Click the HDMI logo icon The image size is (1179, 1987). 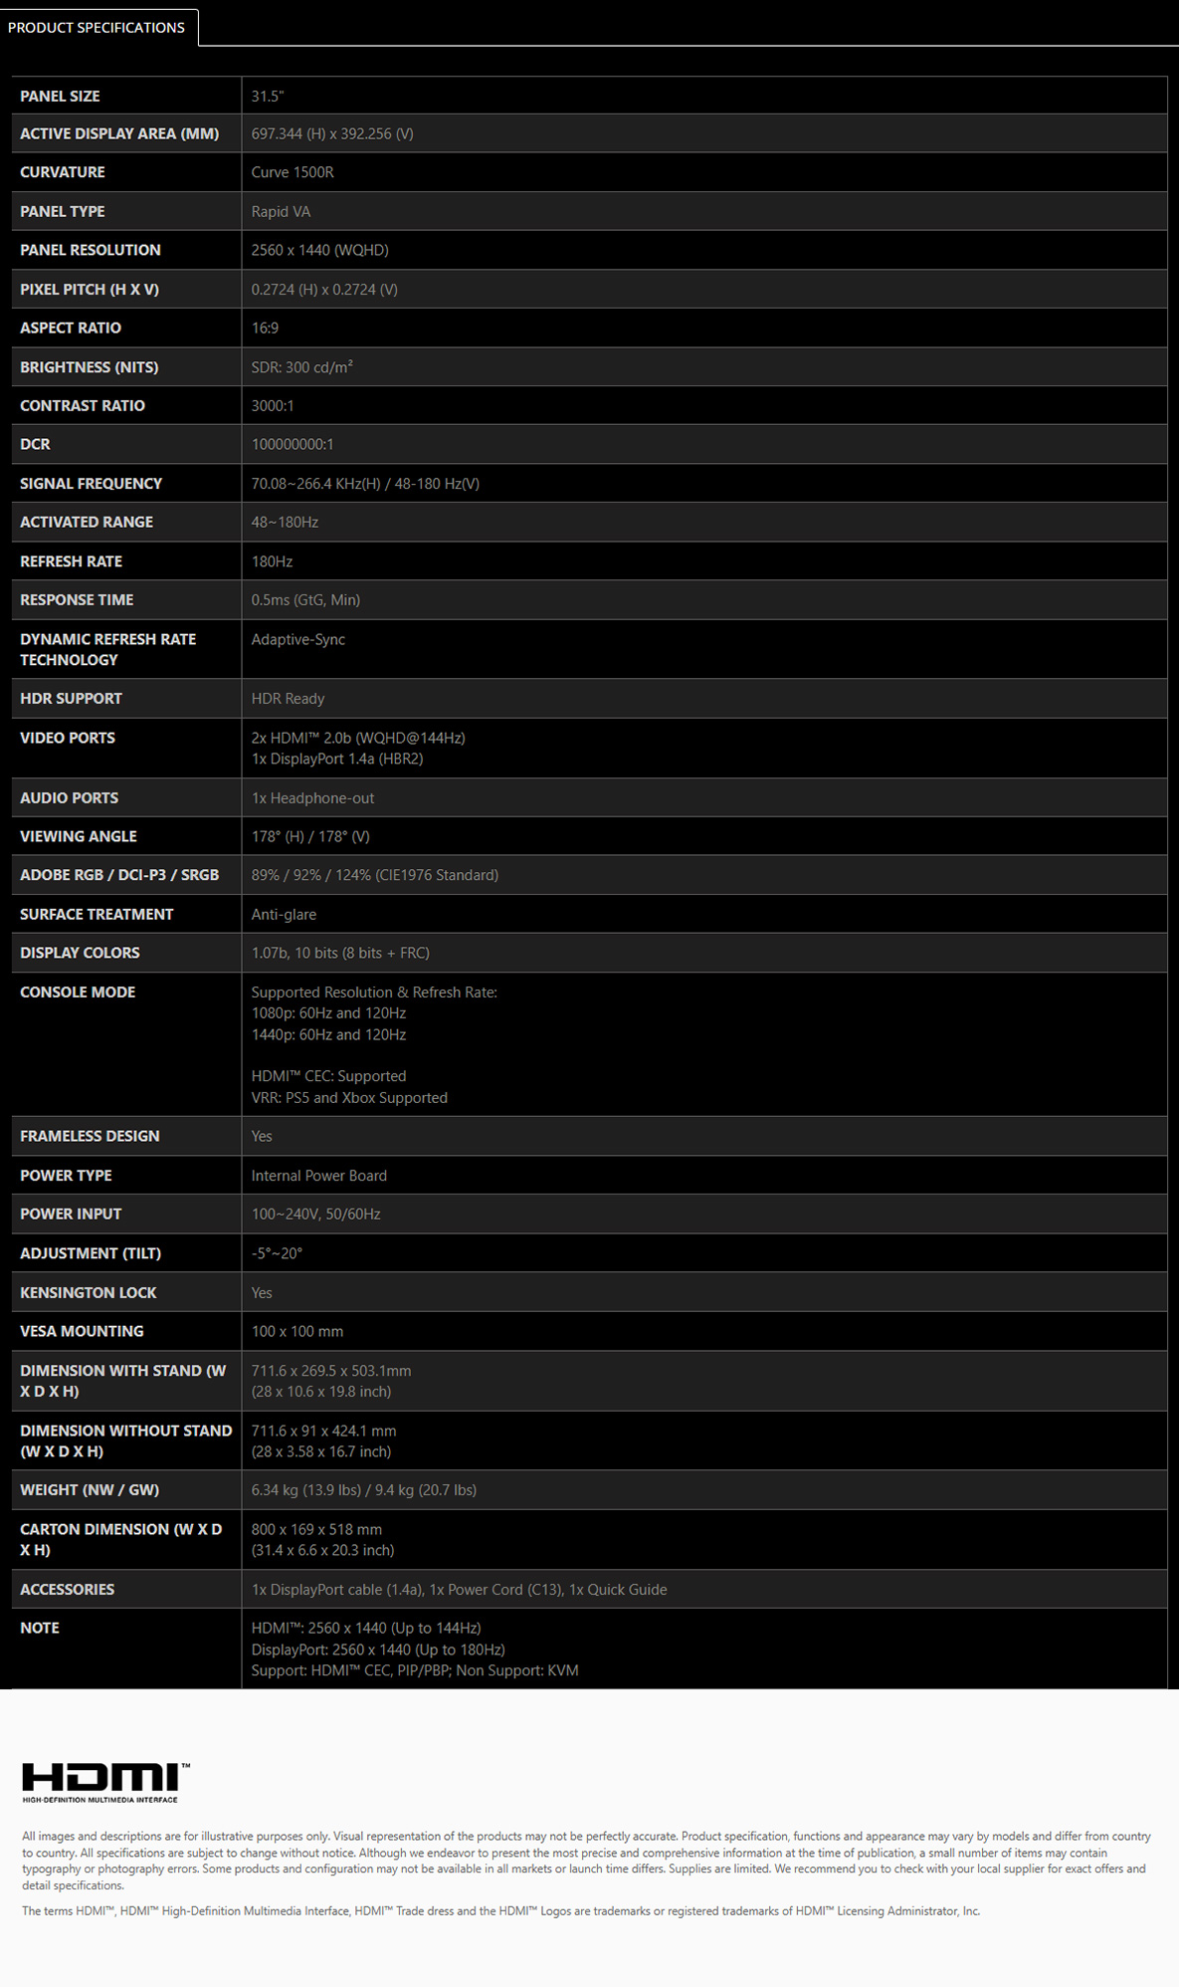point(105,1782)
